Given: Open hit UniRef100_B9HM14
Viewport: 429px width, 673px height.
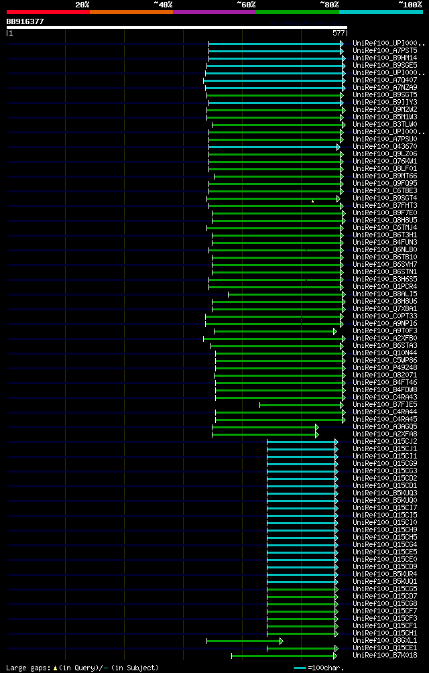Looking at the screenshot, I should point(385,58).
